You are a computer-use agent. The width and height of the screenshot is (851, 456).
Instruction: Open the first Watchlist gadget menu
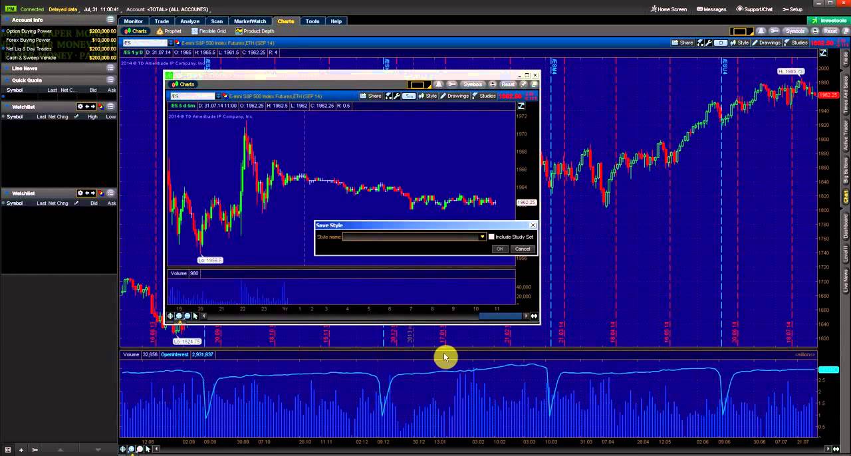pos(110,106)
